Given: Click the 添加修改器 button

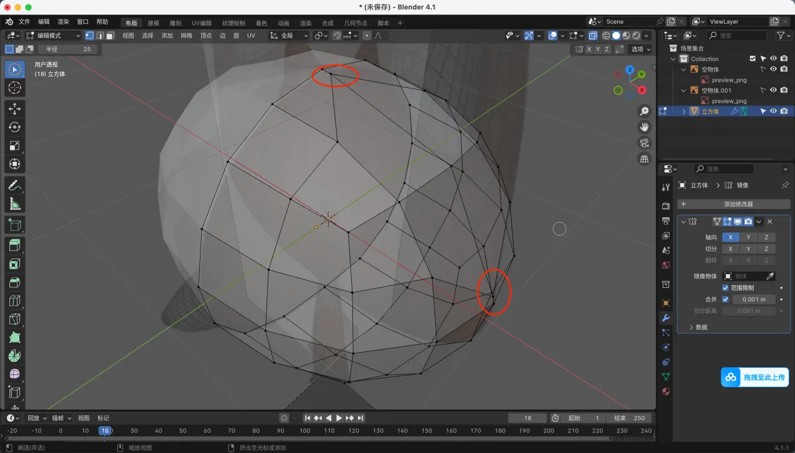Looking at the screenshot, I should [734, 204].
